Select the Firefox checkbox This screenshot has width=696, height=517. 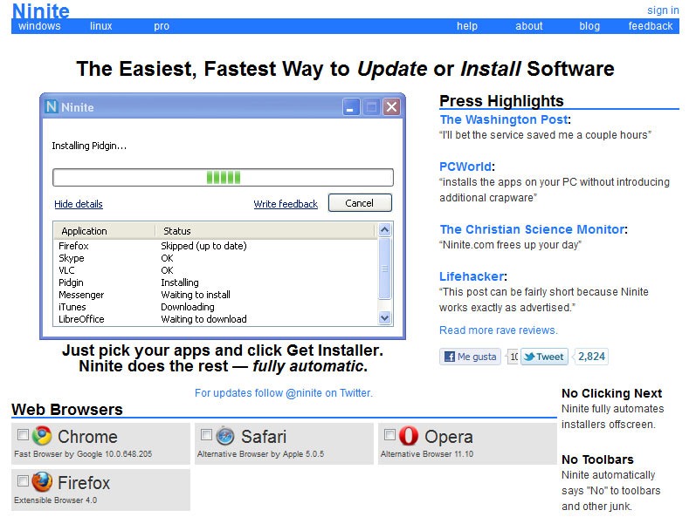click(x=23, y=480)
